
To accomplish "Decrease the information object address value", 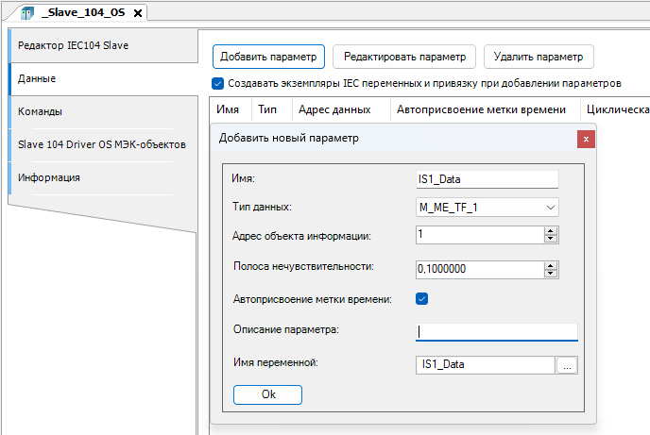I will pyautogui.click(x=550, y=240).
